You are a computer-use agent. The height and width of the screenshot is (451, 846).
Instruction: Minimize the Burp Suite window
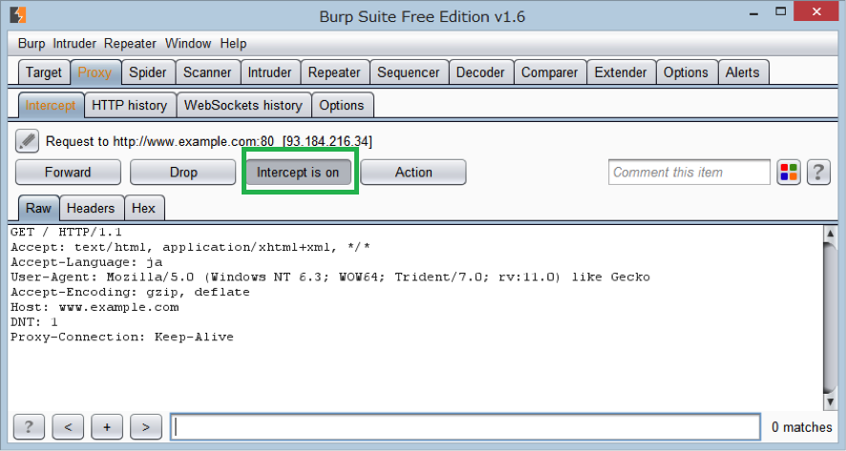click(x=753, y=12)
